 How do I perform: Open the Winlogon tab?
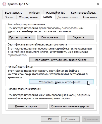[x=34, y=13]
